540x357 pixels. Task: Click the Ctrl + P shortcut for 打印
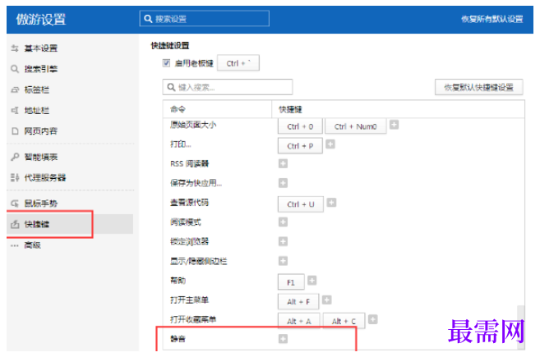pos(300,146)
